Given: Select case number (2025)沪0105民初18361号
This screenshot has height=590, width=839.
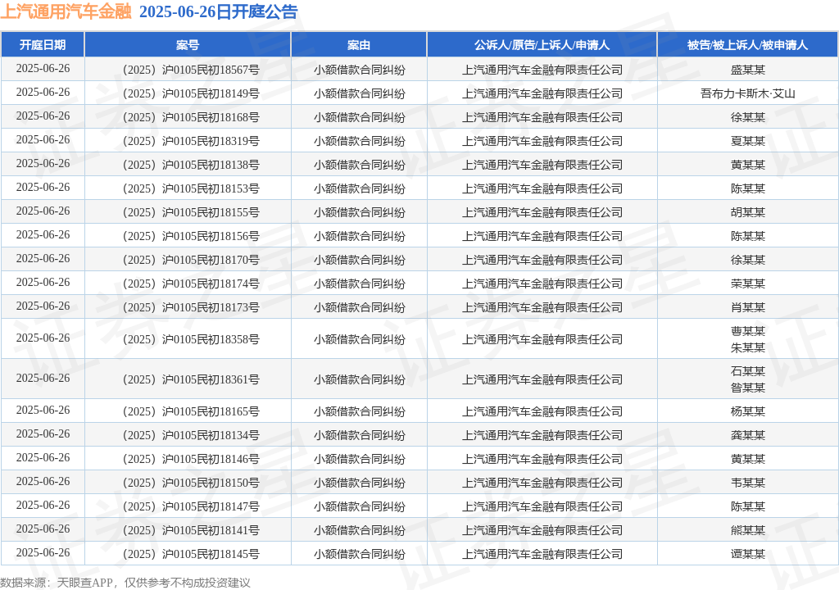Looking at the screenshot, I should [x=191, y=379].
